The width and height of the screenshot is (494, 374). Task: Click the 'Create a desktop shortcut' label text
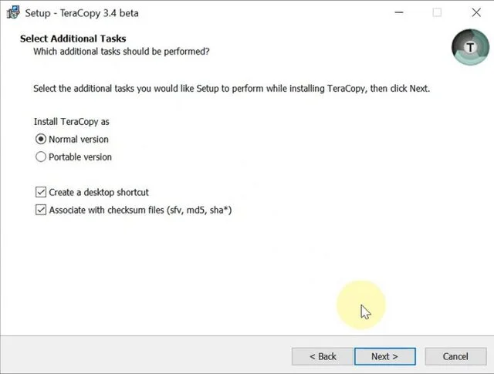[x=99, y=192]
